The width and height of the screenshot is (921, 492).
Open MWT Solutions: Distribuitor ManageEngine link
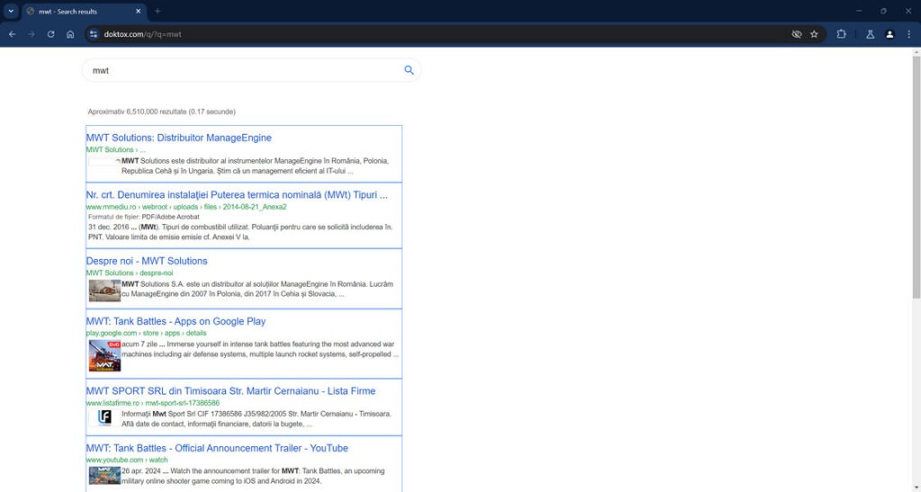179,138
